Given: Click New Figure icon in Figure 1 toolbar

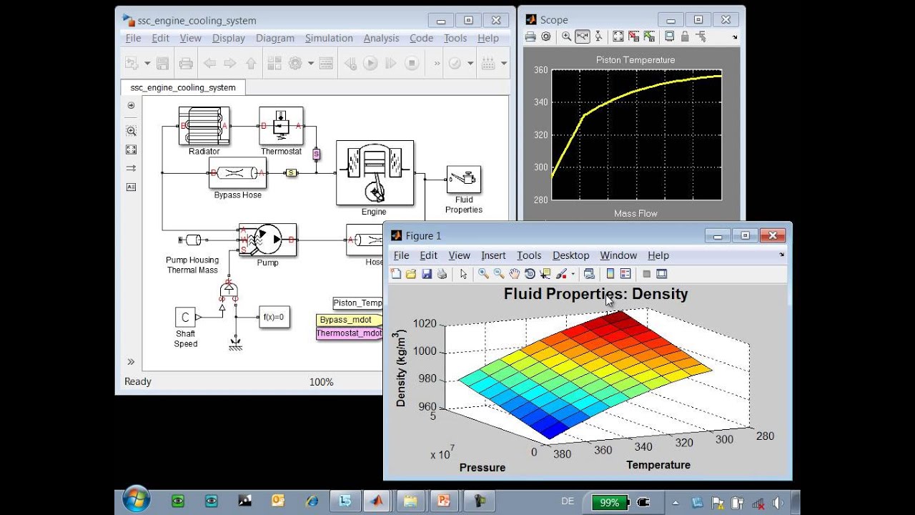Looking at the screenshot, I should 397,274.
